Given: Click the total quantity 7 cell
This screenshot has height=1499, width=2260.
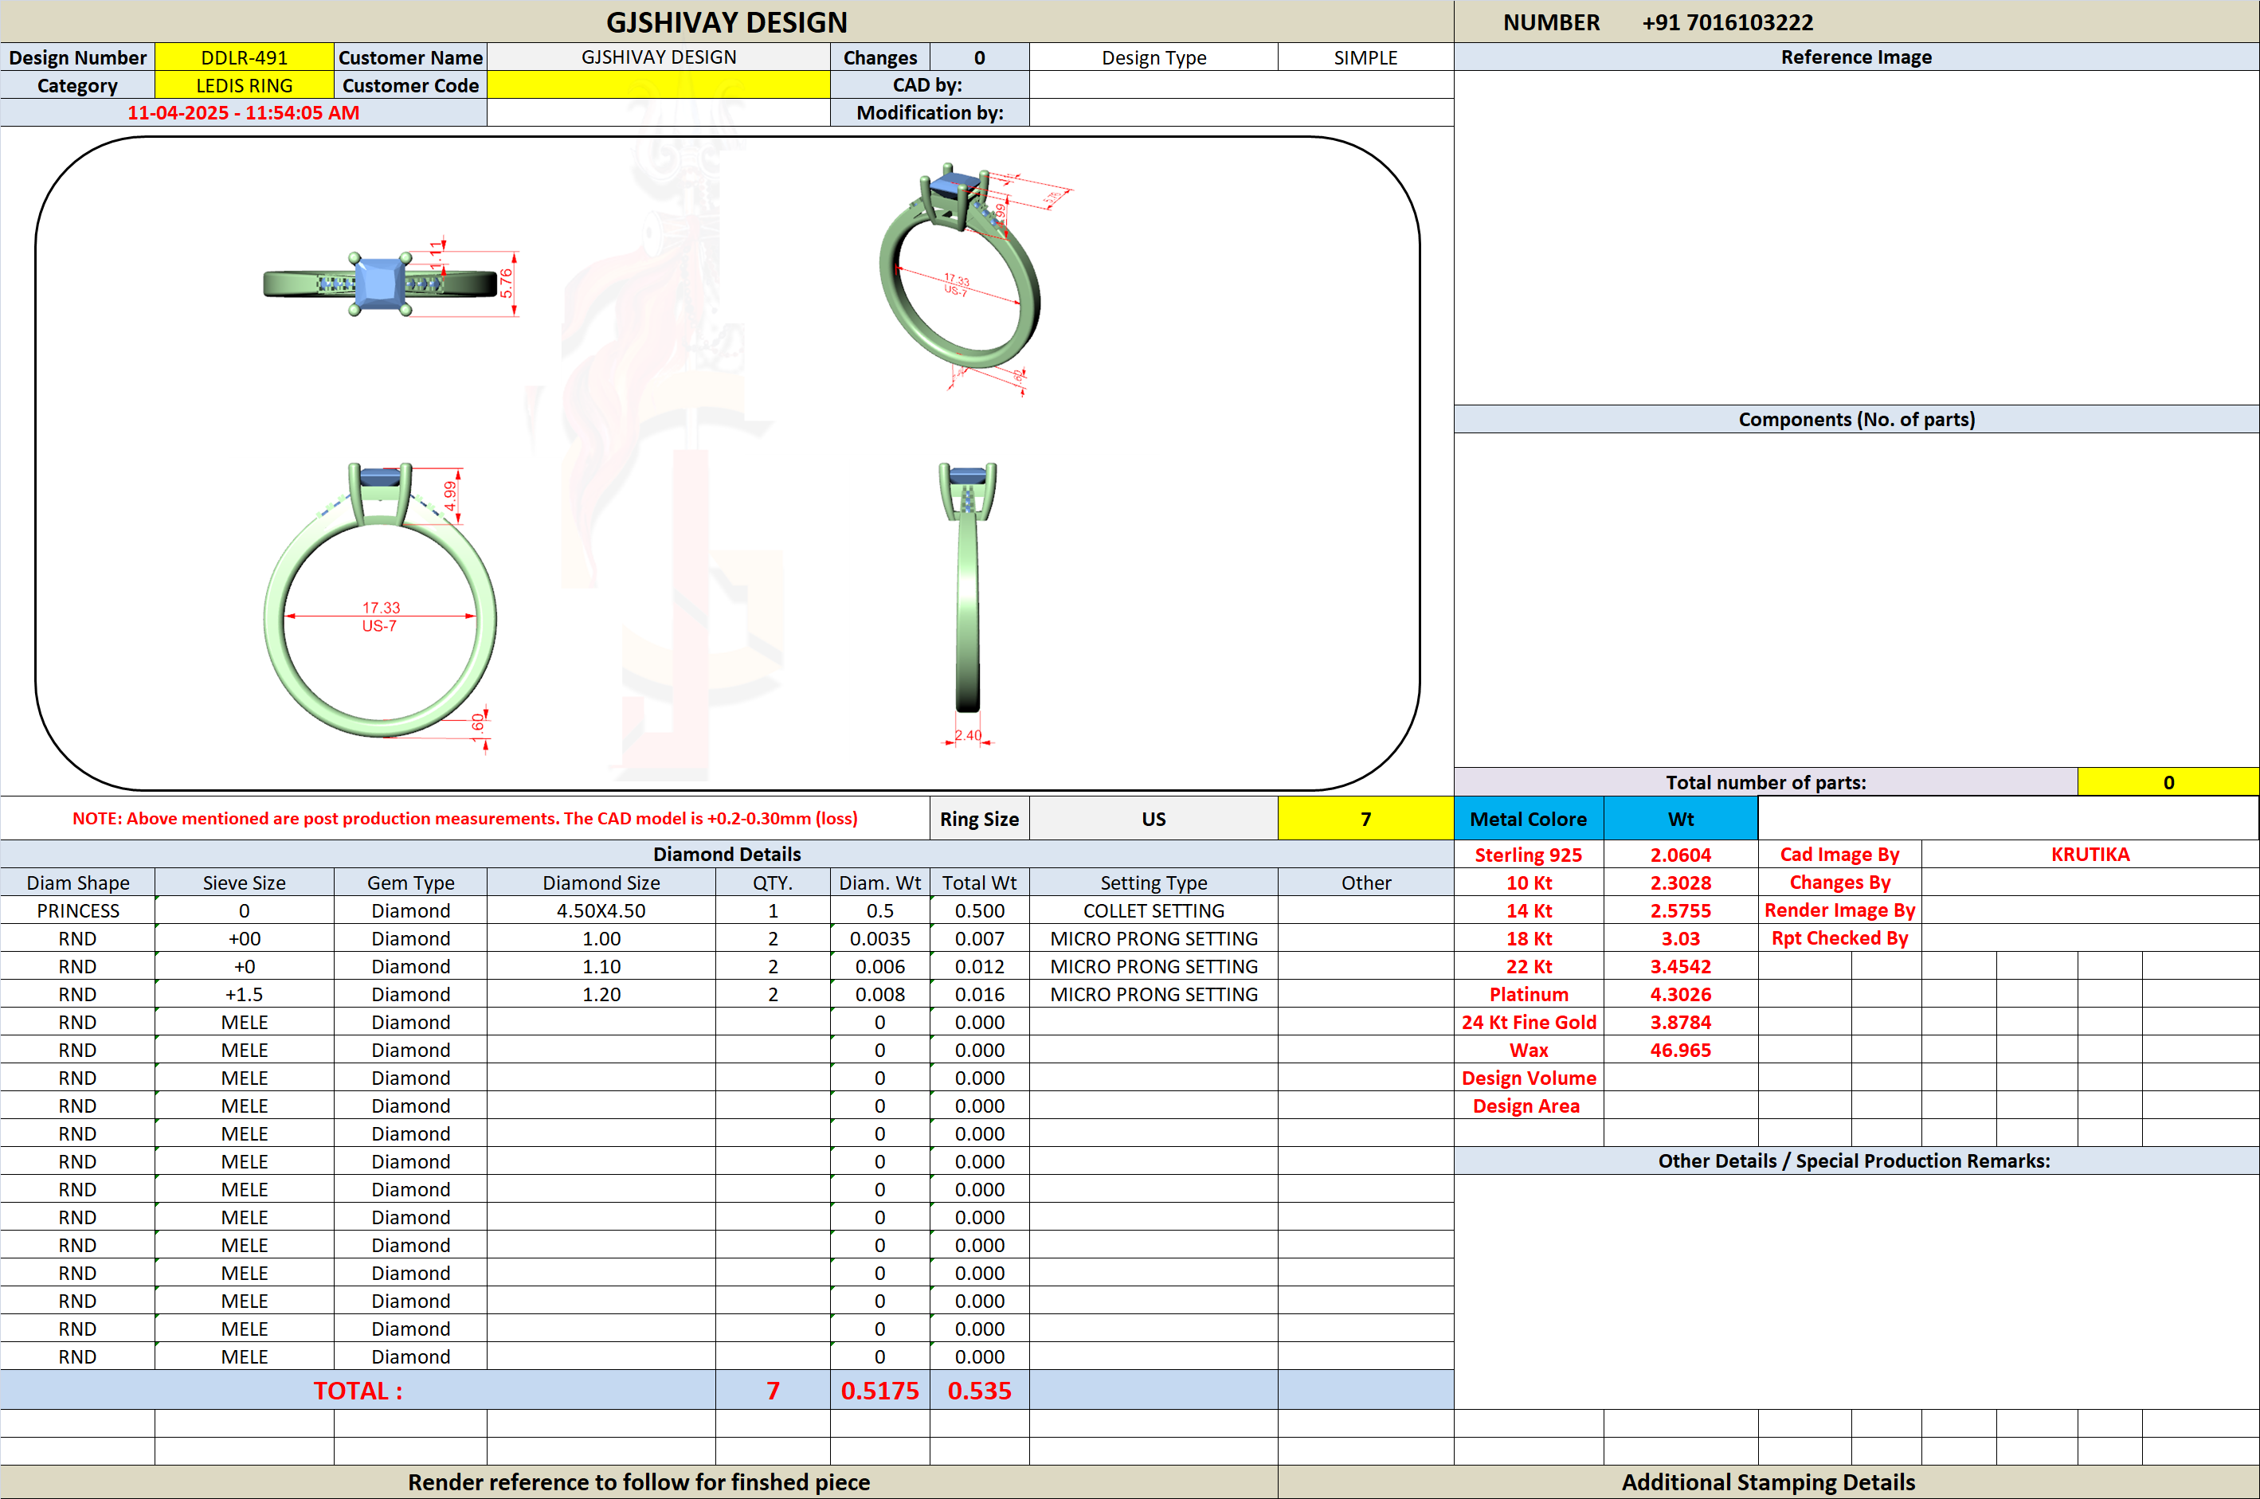Looking at the screenshot, I should [773, 1390].
